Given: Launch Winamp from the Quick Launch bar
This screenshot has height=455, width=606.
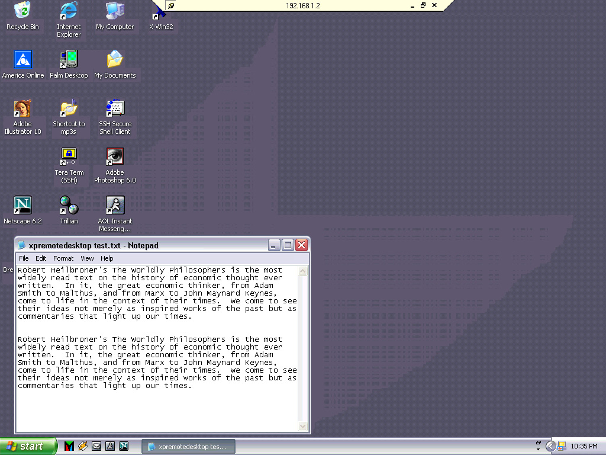Looking at the screenshot, I should click(82, 446).
